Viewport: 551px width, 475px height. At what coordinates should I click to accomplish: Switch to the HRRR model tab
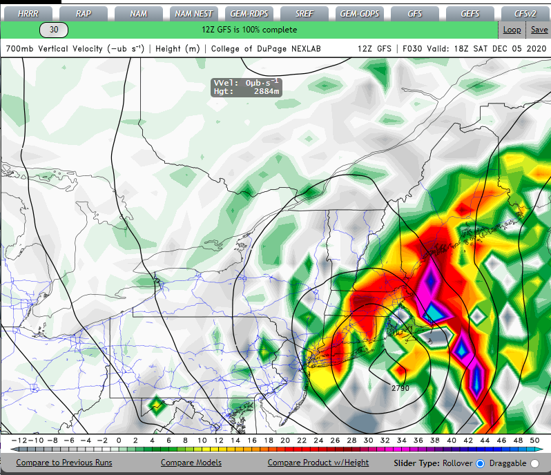(28, 14)
